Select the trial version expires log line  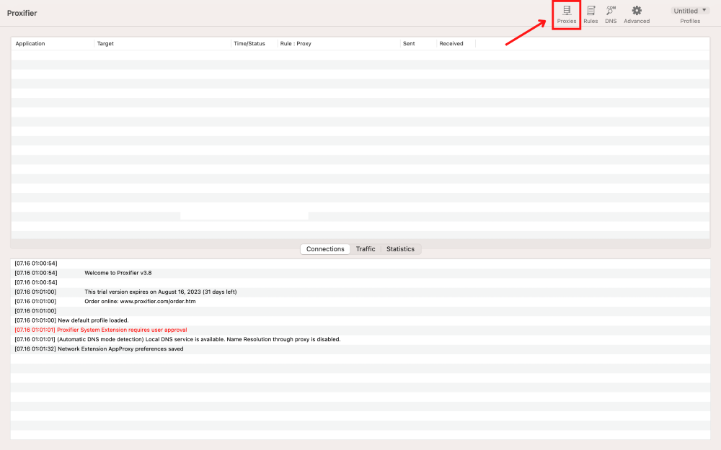pyautogui.click(x=360, y=292)
